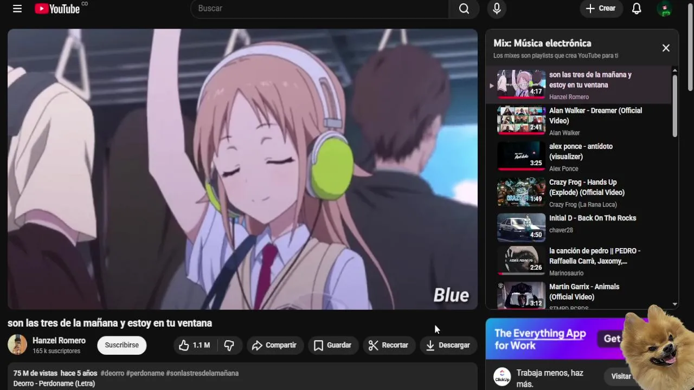Click playlist scrollbar up arrow
The height and width of the screenshot is (390, 694).
(x=674, y=70)
